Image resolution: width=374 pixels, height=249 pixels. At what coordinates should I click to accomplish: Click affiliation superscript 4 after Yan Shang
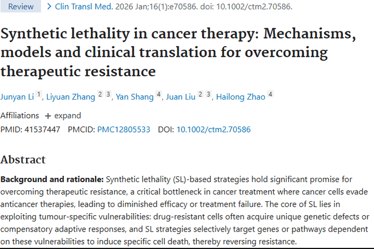pyautogui.click(x=159, y=94)
